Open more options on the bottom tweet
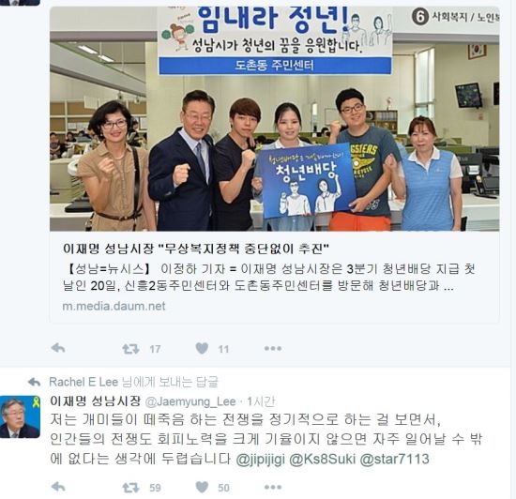The height and width of the screenshot is (499, 516). pos(273,487)
